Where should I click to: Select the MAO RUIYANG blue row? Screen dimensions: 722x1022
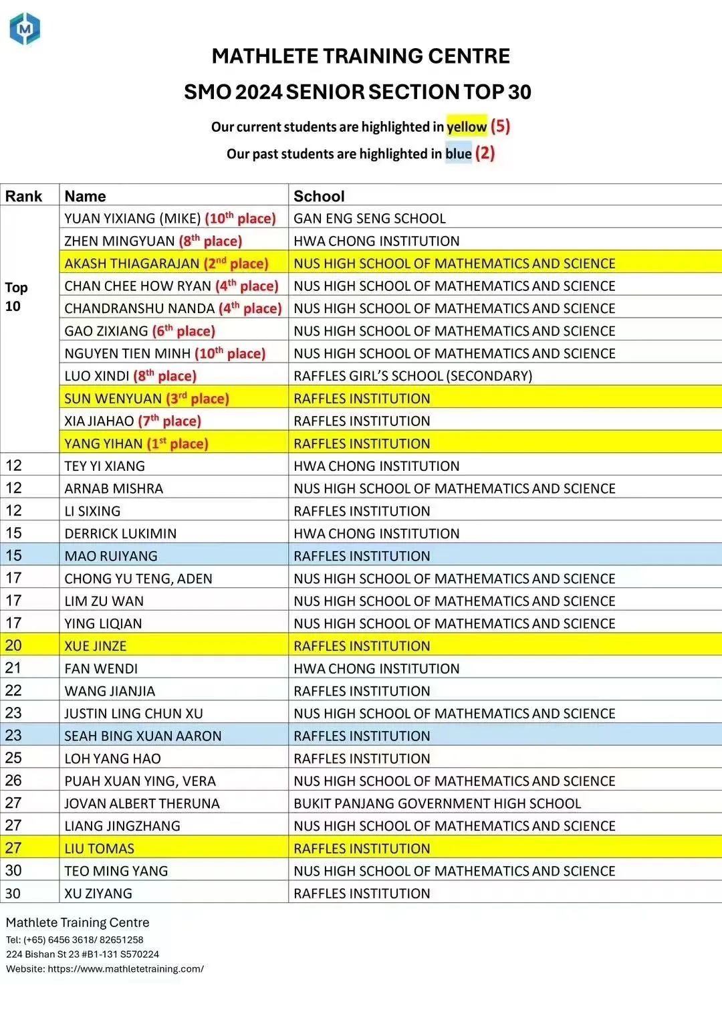[361, 555]
